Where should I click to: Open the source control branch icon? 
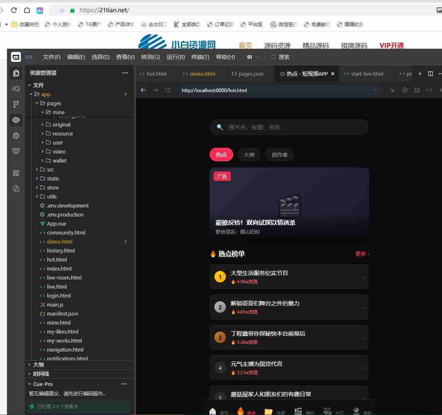(x=16, y=104)
